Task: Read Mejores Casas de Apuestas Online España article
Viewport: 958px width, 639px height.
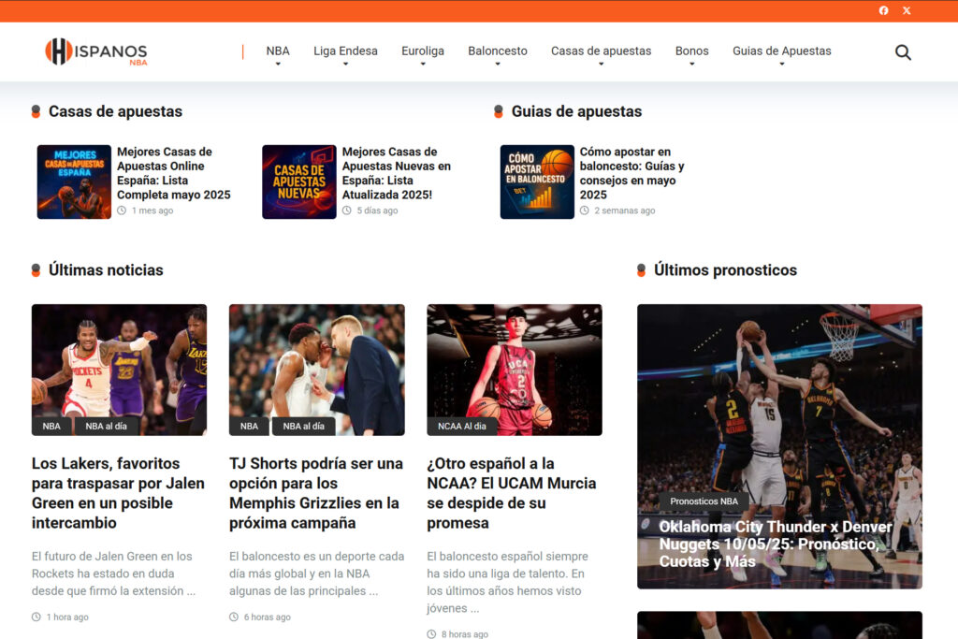Action: (173, 173)
